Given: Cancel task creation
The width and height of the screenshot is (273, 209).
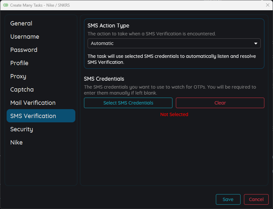Looking at the screenshot, I should (256, 199).
